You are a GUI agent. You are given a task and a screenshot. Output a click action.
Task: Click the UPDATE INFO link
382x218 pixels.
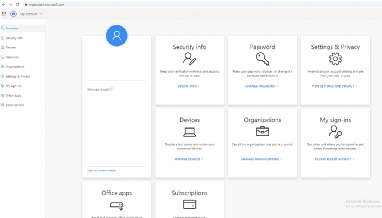point(188,86)
